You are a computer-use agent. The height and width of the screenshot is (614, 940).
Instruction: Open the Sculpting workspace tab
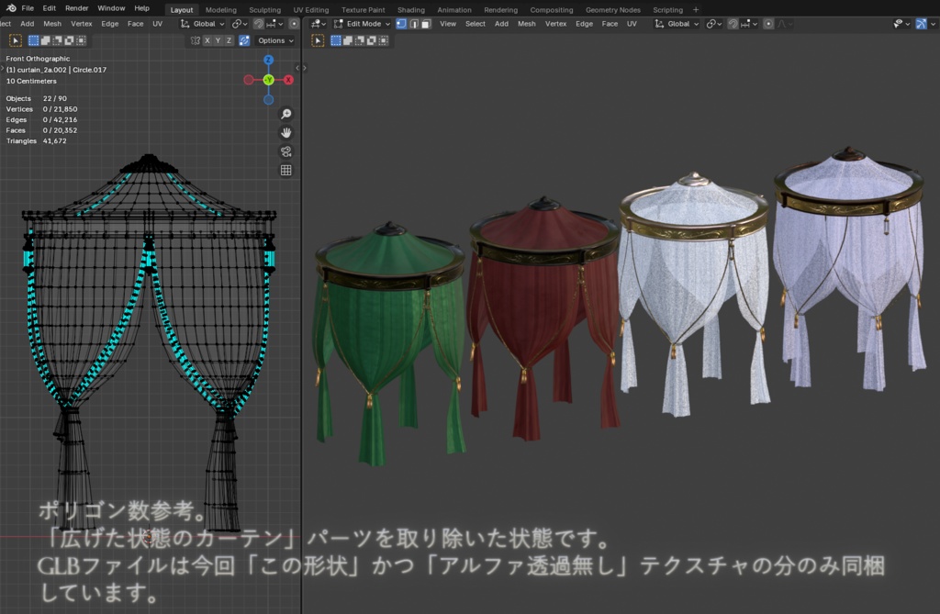click(x=264, y=9)
